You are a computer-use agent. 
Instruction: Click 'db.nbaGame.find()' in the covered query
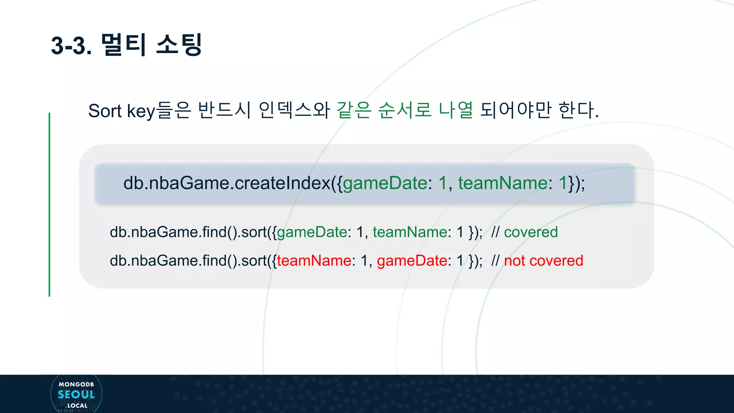coord(173,232)
